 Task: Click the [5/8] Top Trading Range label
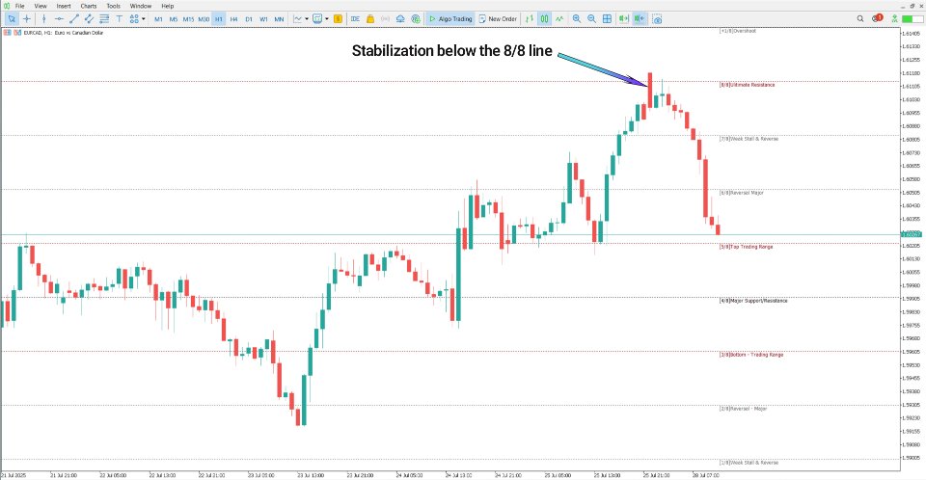(x=747, y=247)
